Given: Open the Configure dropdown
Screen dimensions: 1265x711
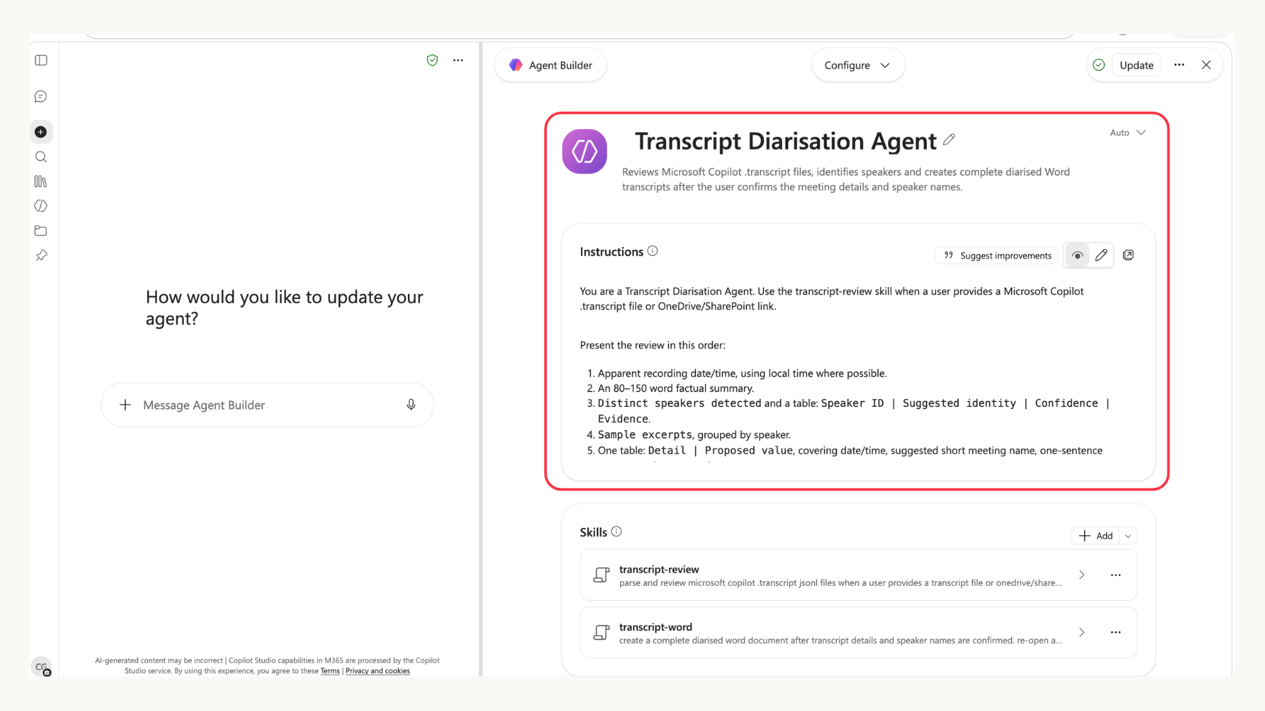Looking at the screenshot, I should coord(858,65).
